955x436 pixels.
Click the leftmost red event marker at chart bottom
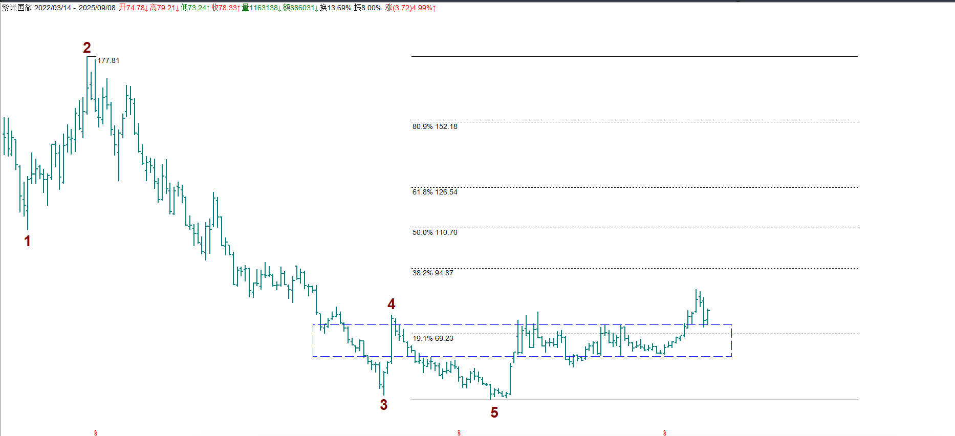96,433
